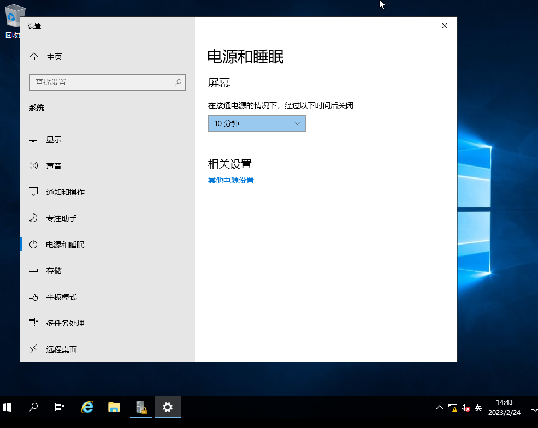Maximize the 设置 window
This screenshot has width=538, height=428.
(419, 26)
